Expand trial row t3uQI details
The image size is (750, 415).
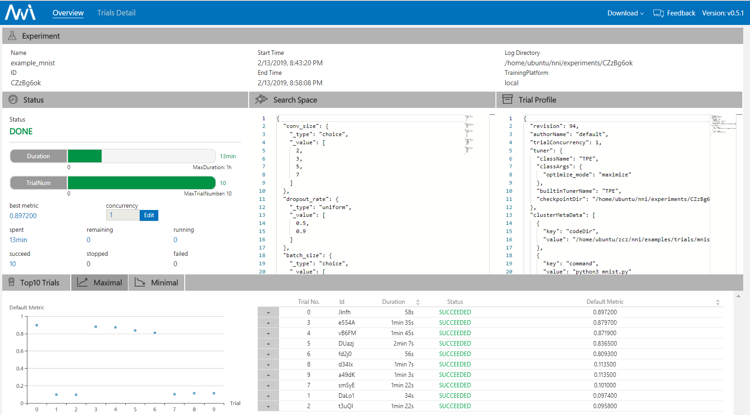pyautogui.click(x=268, y=406)
